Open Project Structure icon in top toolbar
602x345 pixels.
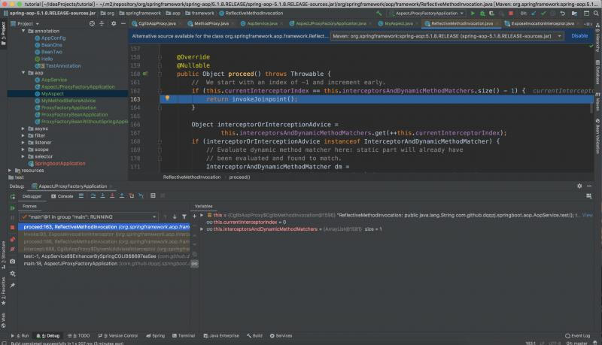click(x=574, y=14)
